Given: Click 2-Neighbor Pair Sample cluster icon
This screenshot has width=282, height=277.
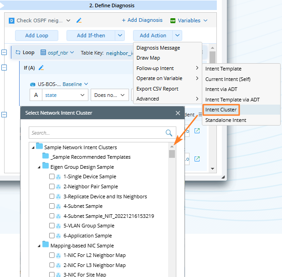Looking at the screenshot, I should (58, 187).
